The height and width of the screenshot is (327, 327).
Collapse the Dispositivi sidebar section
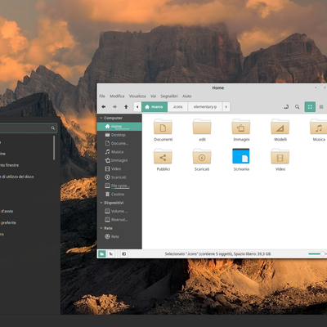click(x=101, y=203)
